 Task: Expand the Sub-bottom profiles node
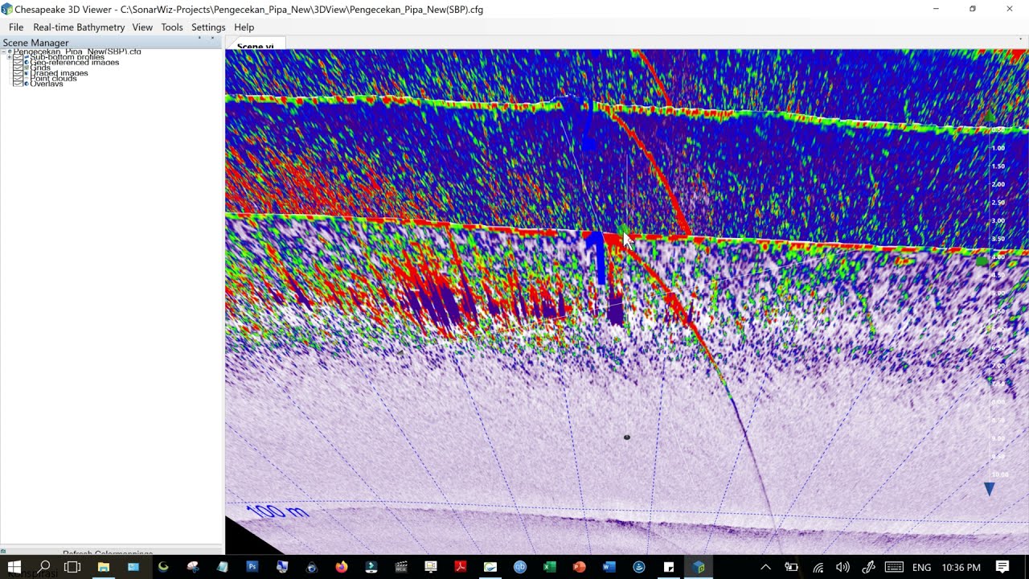pos(10,57)
